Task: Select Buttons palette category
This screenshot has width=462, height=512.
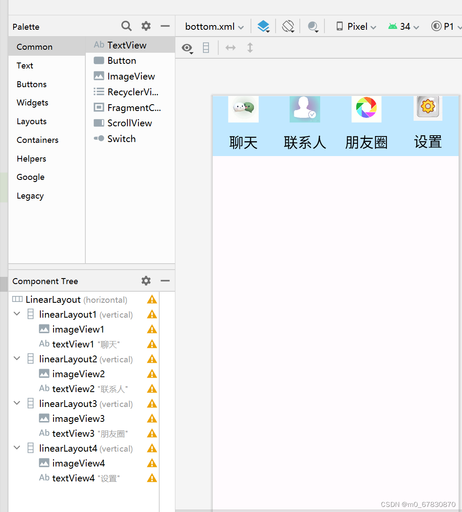Action: coord(47,84)
